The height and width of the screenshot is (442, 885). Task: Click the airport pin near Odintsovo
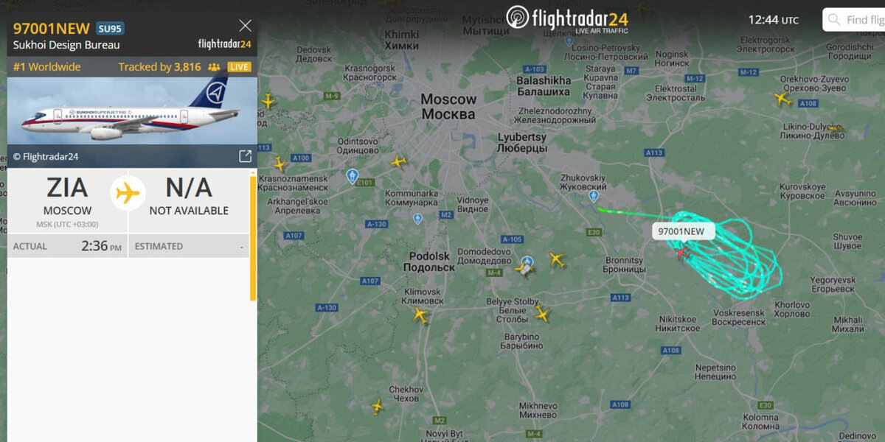[353, 176]
